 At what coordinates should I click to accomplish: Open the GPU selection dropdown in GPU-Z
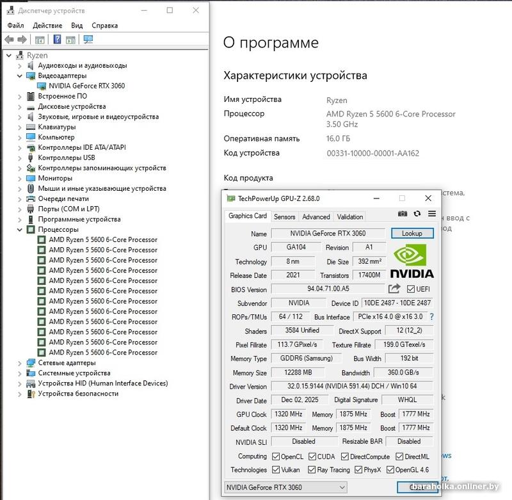tap(285, 487)
